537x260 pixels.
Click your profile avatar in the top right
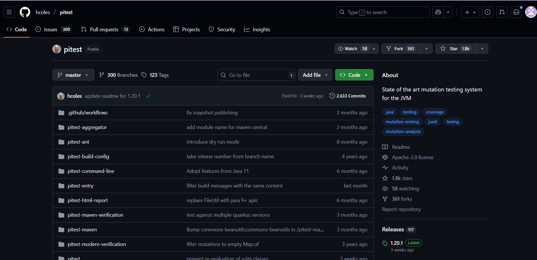tap(531, 12)
